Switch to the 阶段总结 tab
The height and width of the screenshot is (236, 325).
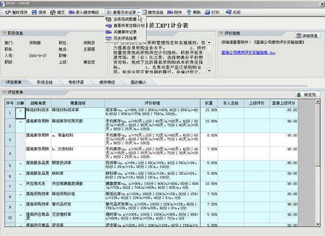(x=44, y=82)
